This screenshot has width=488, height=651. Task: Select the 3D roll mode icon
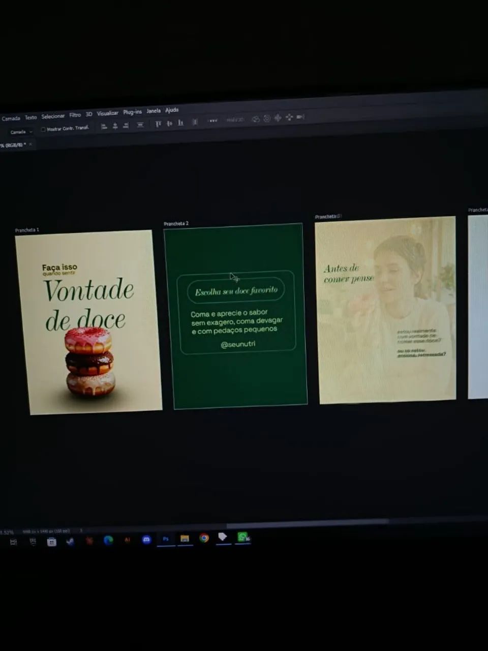[x=267, y=118]
